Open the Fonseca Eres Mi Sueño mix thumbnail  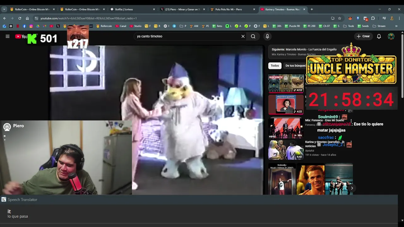[x=286, y=128]
